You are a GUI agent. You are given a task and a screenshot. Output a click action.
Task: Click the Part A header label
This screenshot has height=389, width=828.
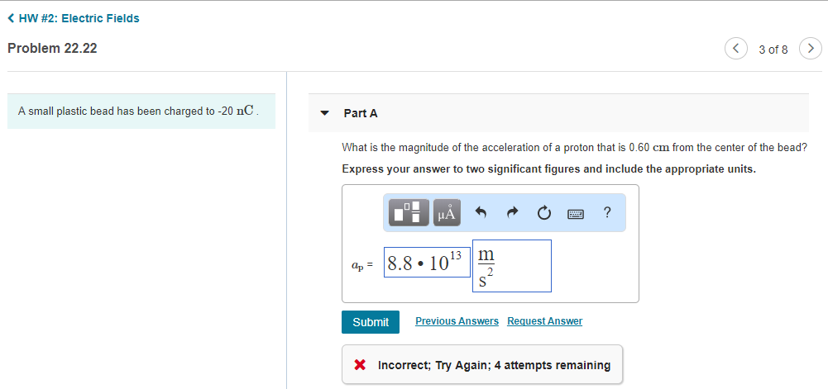click(361, 113)
